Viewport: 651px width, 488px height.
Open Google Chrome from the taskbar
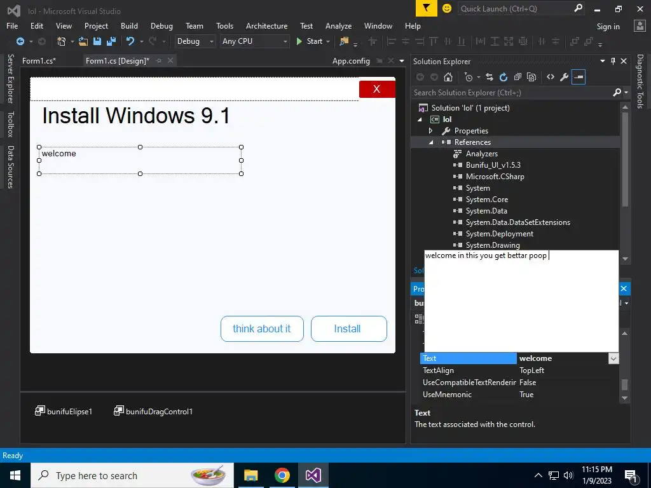pos(282,475)
